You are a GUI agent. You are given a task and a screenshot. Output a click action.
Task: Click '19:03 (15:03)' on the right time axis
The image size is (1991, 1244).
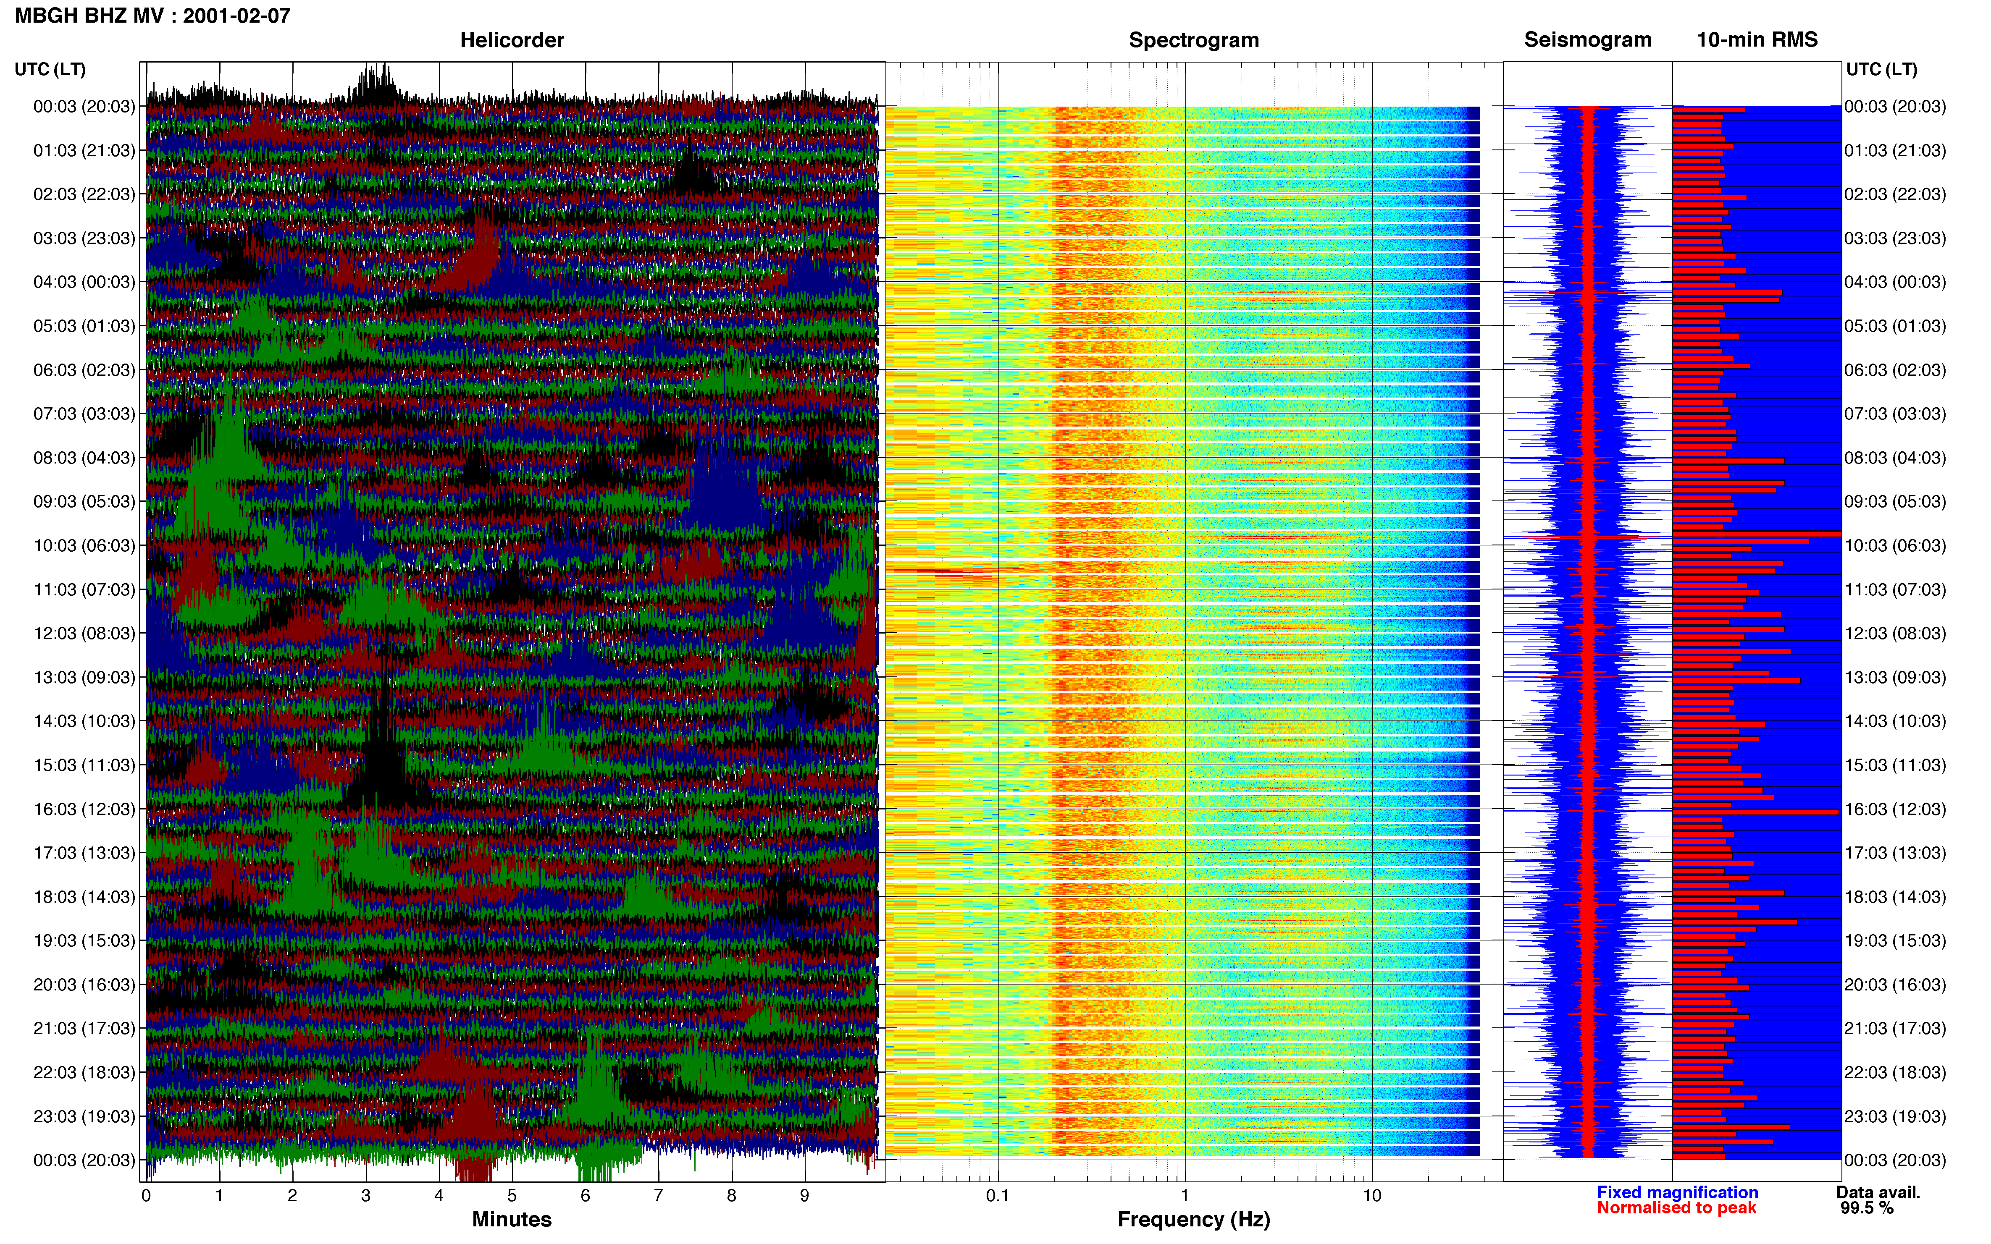[1896, 940]
